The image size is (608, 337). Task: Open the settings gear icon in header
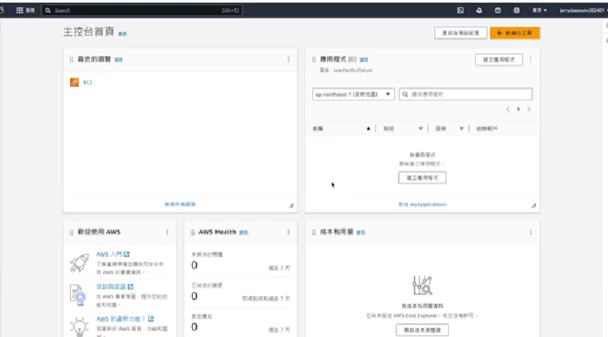pos(517,10)
